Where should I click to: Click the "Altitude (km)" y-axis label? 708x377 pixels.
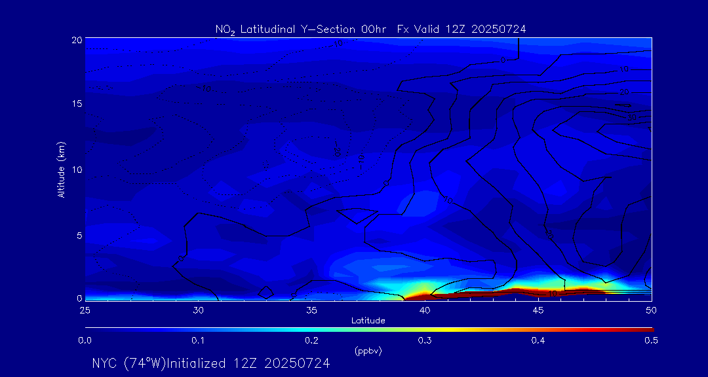click(61, 169)
